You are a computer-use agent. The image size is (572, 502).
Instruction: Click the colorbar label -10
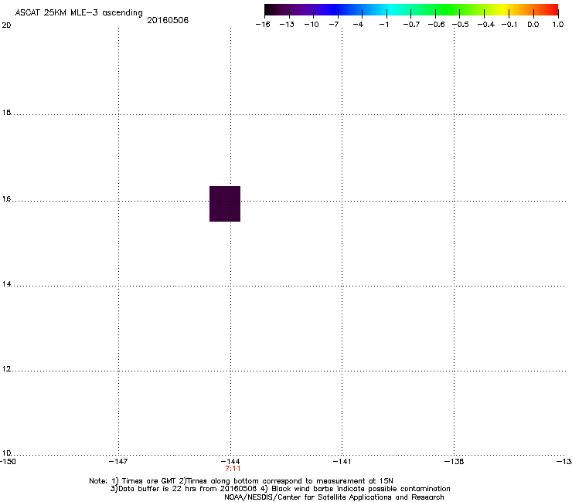pos(312,25)
